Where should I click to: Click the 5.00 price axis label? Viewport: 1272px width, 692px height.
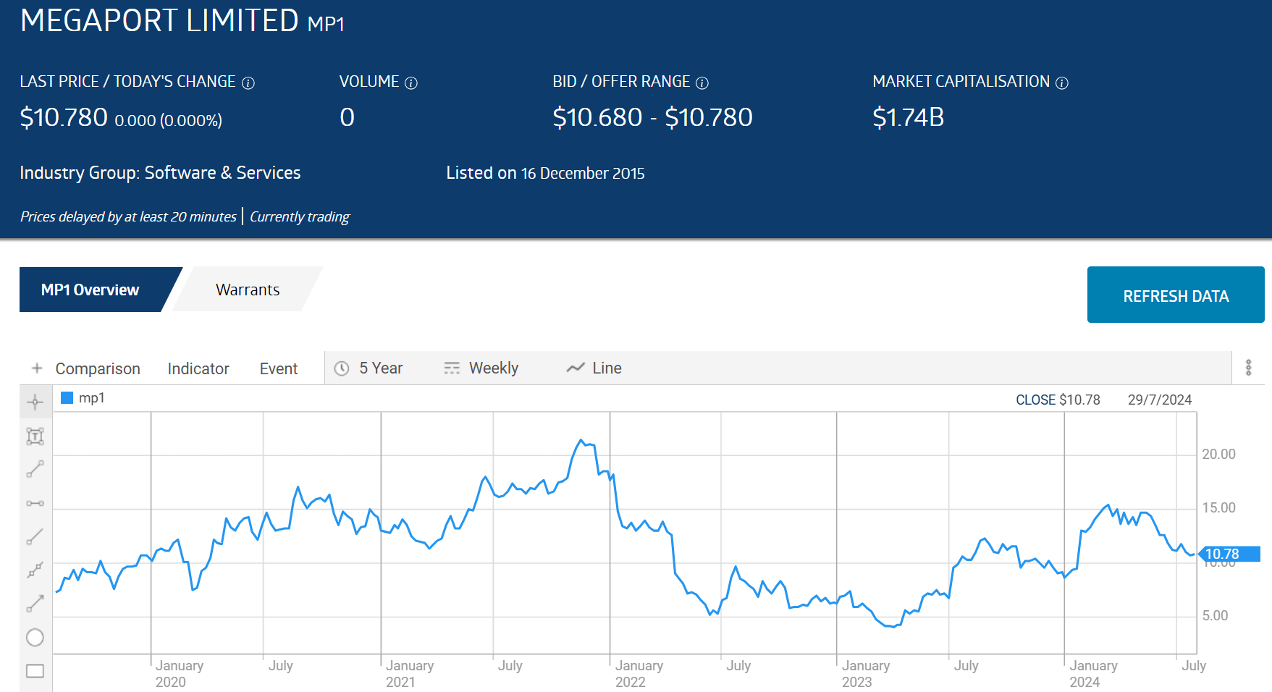coord(1215,615)
